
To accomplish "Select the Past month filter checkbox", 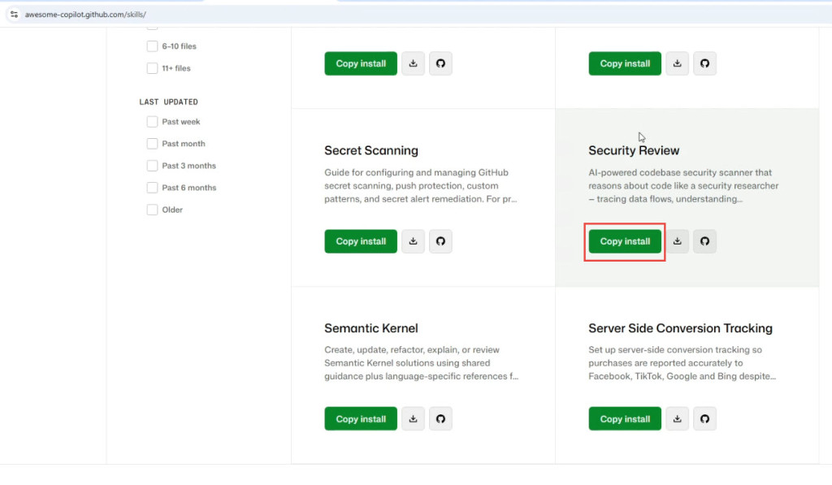I will click(x=152, y=144).
